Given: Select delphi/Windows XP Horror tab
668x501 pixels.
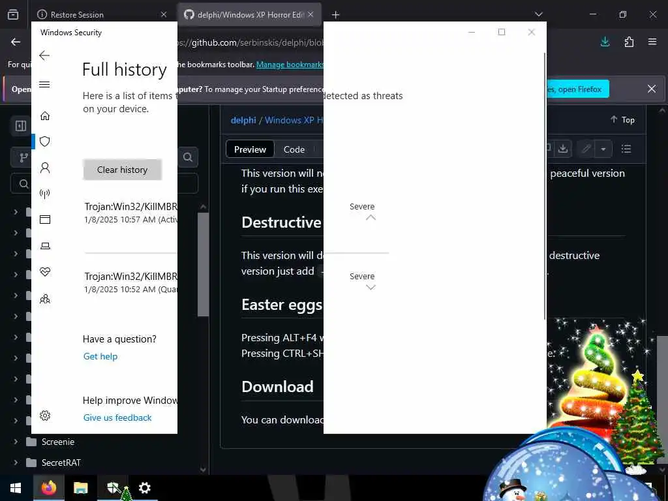Looking at the screenshot, I should tap(250, 14).
